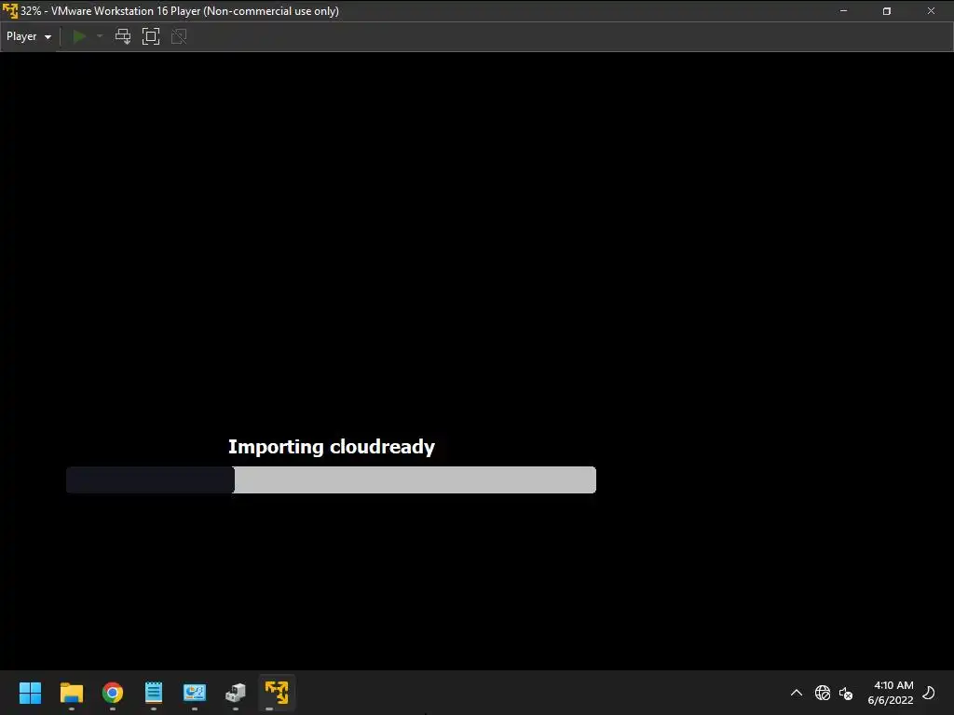Open the Notepad app in taskbar
This screenshot has width=954, height=715.
coord(154,693)
